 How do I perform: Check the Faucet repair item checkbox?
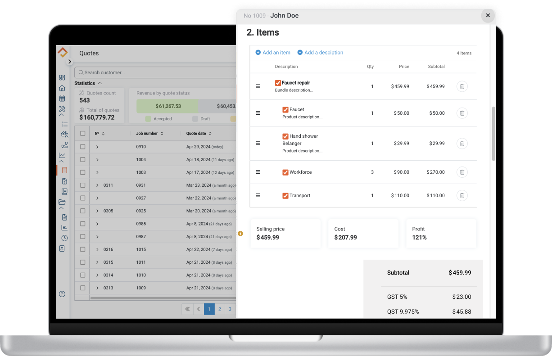point(278,83)
